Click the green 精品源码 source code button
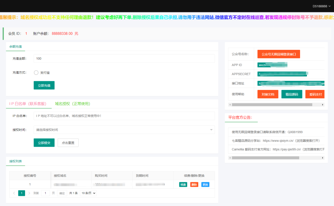 [292, 94]
